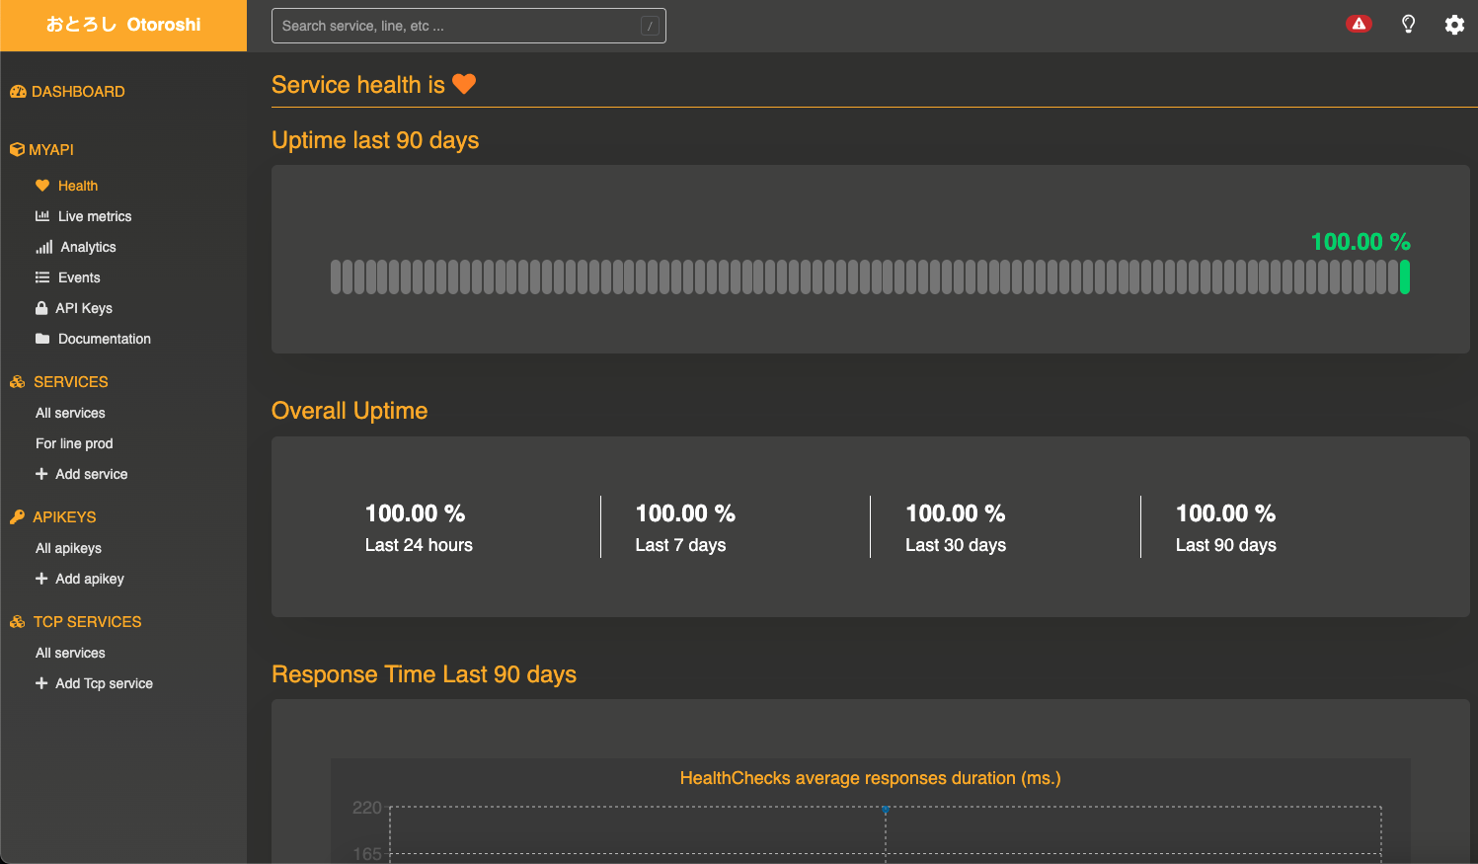Viewport: 1478px width, 864px height.
Task: Click the plus icon beside Add apikey
Action: pyautogui.click(x=41, y=579)
